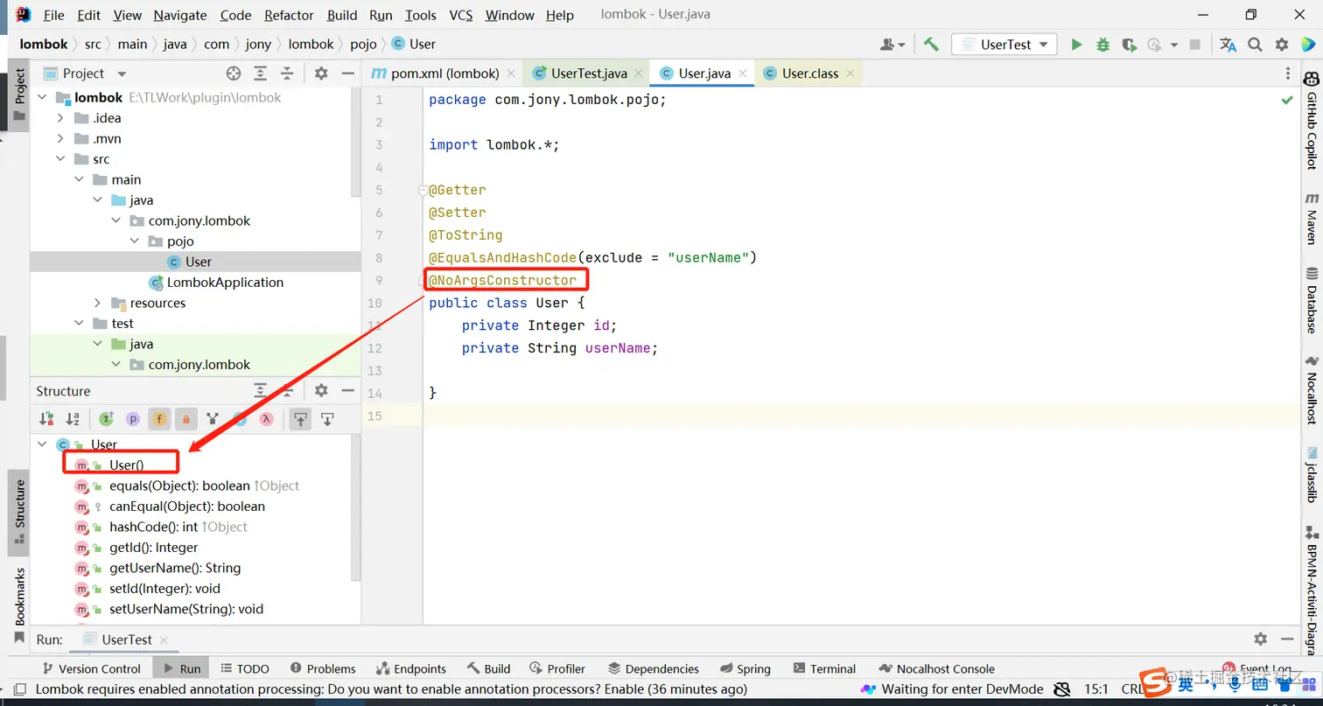Open the code-with-me user icon
The width and height of the screenshot is (1323, 706).
point(892,45)
